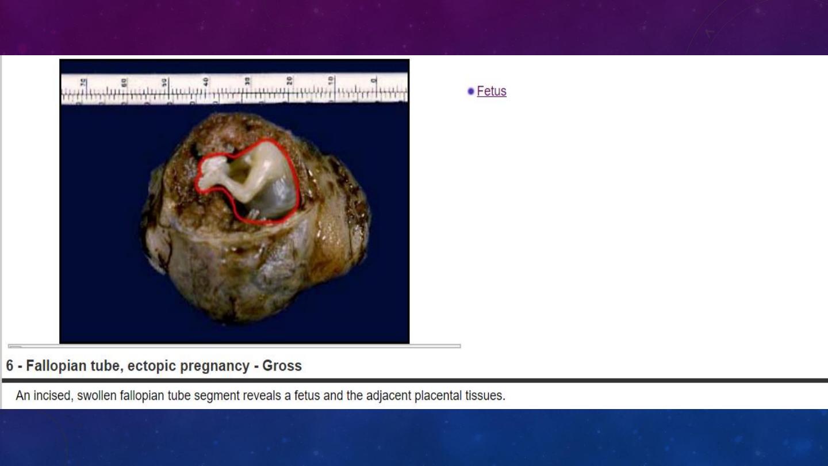Click the ectopic pregnancy specimen photo
Screen dimensions: 828x466
pyautogui.click(x=235, y=201)
